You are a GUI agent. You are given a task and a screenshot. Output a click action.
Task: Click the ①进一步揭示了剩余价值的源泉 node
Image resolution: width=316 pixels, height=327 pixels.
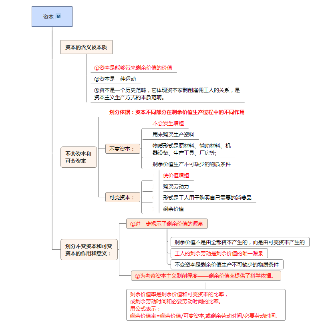[x=167, y=224]
